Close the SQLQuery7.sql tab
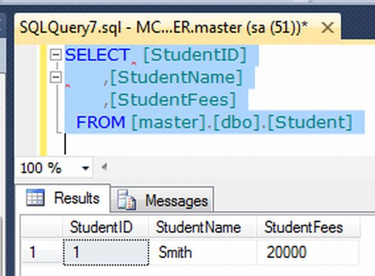 pos(327,28)
